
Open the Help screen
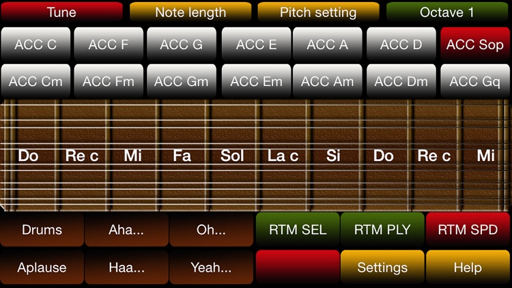468,268
